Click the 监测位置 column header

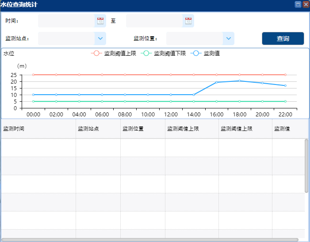(143, 129)
